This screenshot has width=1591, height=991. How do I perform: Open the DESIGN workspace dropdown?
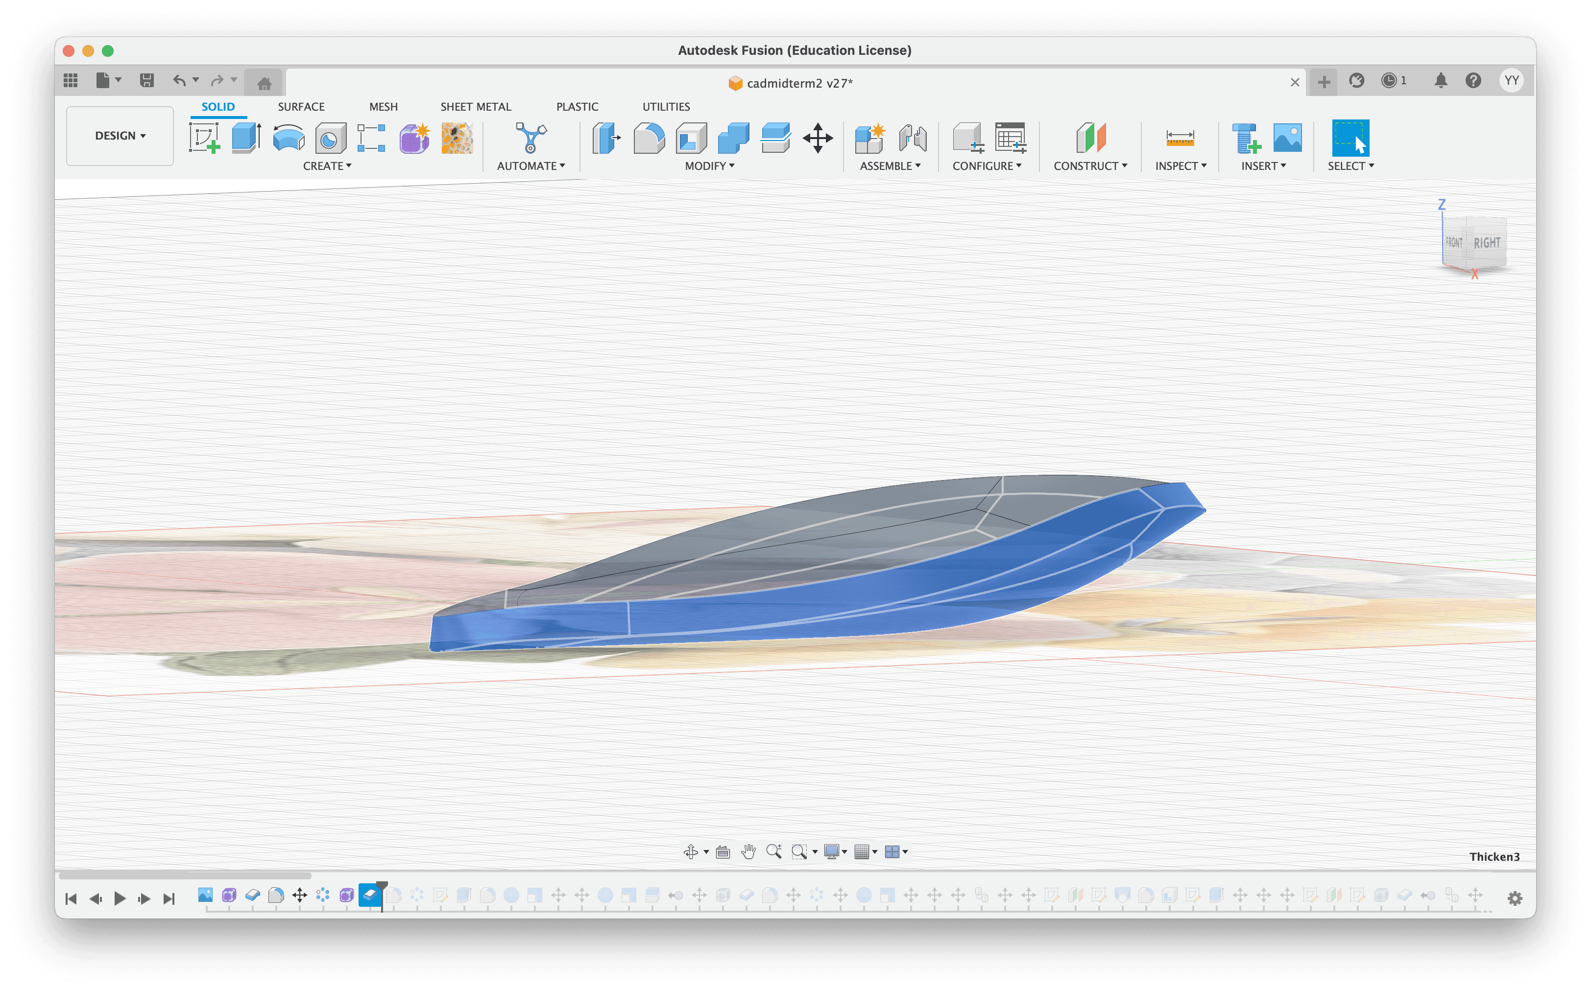pos(120,136)
